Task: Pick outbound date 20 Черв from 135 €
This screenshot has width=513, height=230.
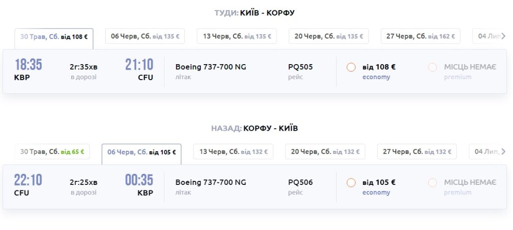Action: pyautogui.click(x=329, y=36)
